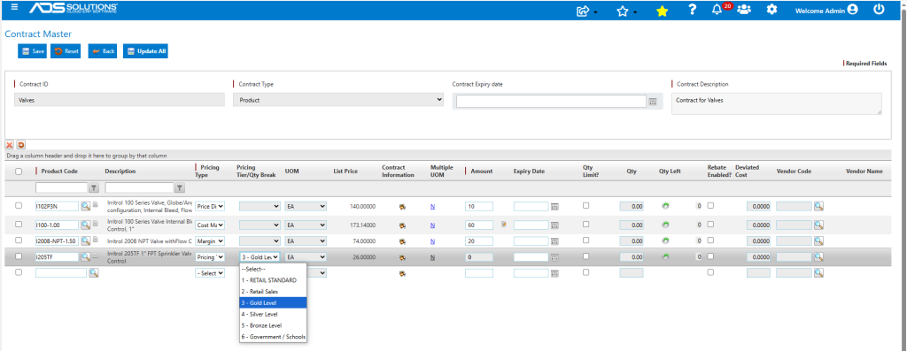Click the Save button
The height and width of the screenshot is (351, 907).
[33, 51]
